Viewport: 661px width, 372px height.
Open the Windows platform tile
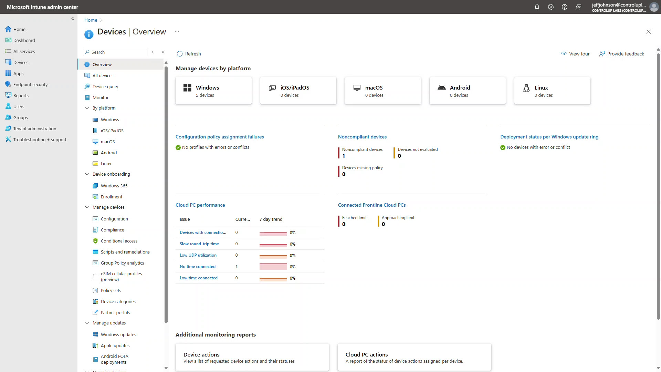tap(213, 91)
